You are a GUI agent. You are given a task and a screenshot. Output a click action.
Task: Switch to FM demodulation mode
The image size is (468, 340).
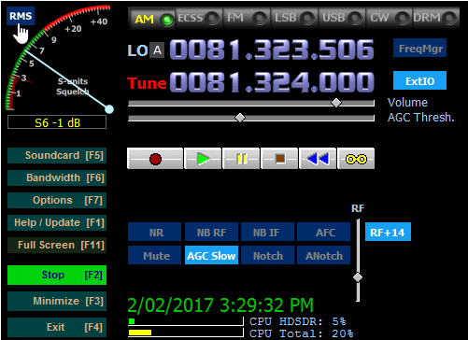[x=247, y=18]
